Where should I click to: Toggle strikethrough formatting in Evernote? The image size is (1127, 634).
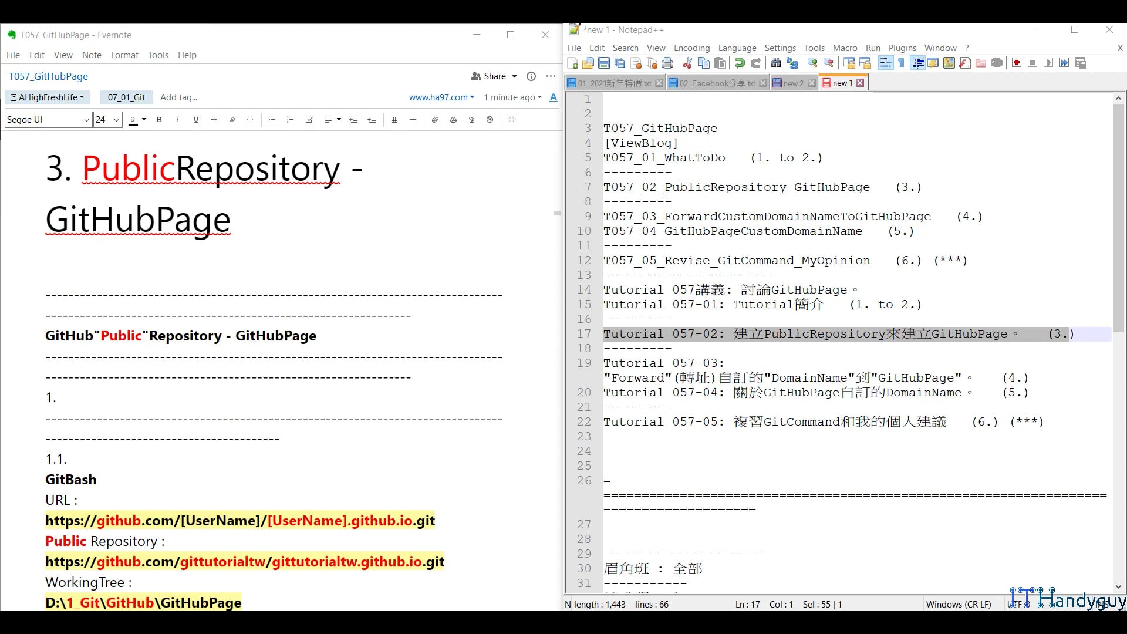click(214, 120)
